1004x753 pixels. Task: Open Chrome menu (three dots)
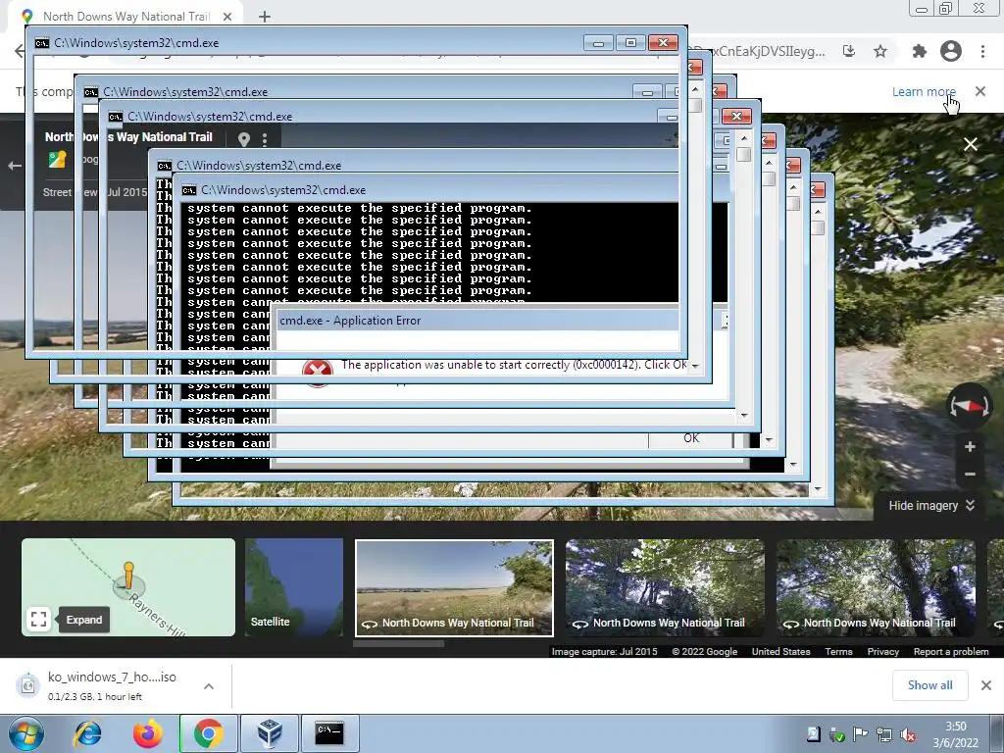[982, 51]
